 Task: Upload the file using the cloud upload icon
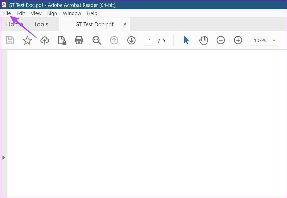45,40
